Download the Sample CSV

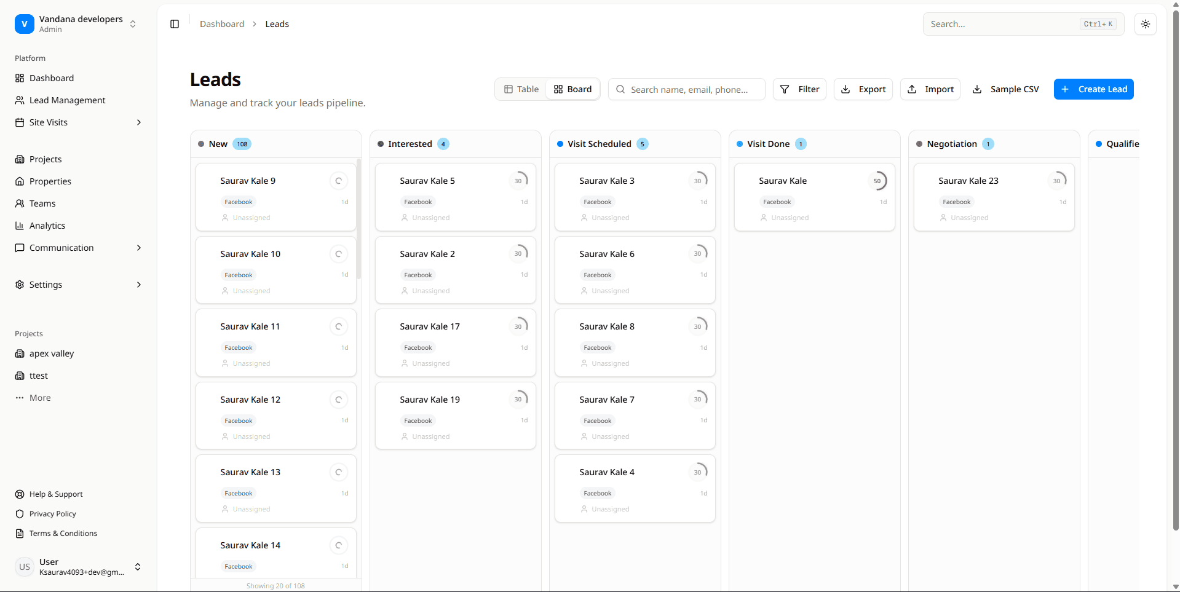point(1005,89)
